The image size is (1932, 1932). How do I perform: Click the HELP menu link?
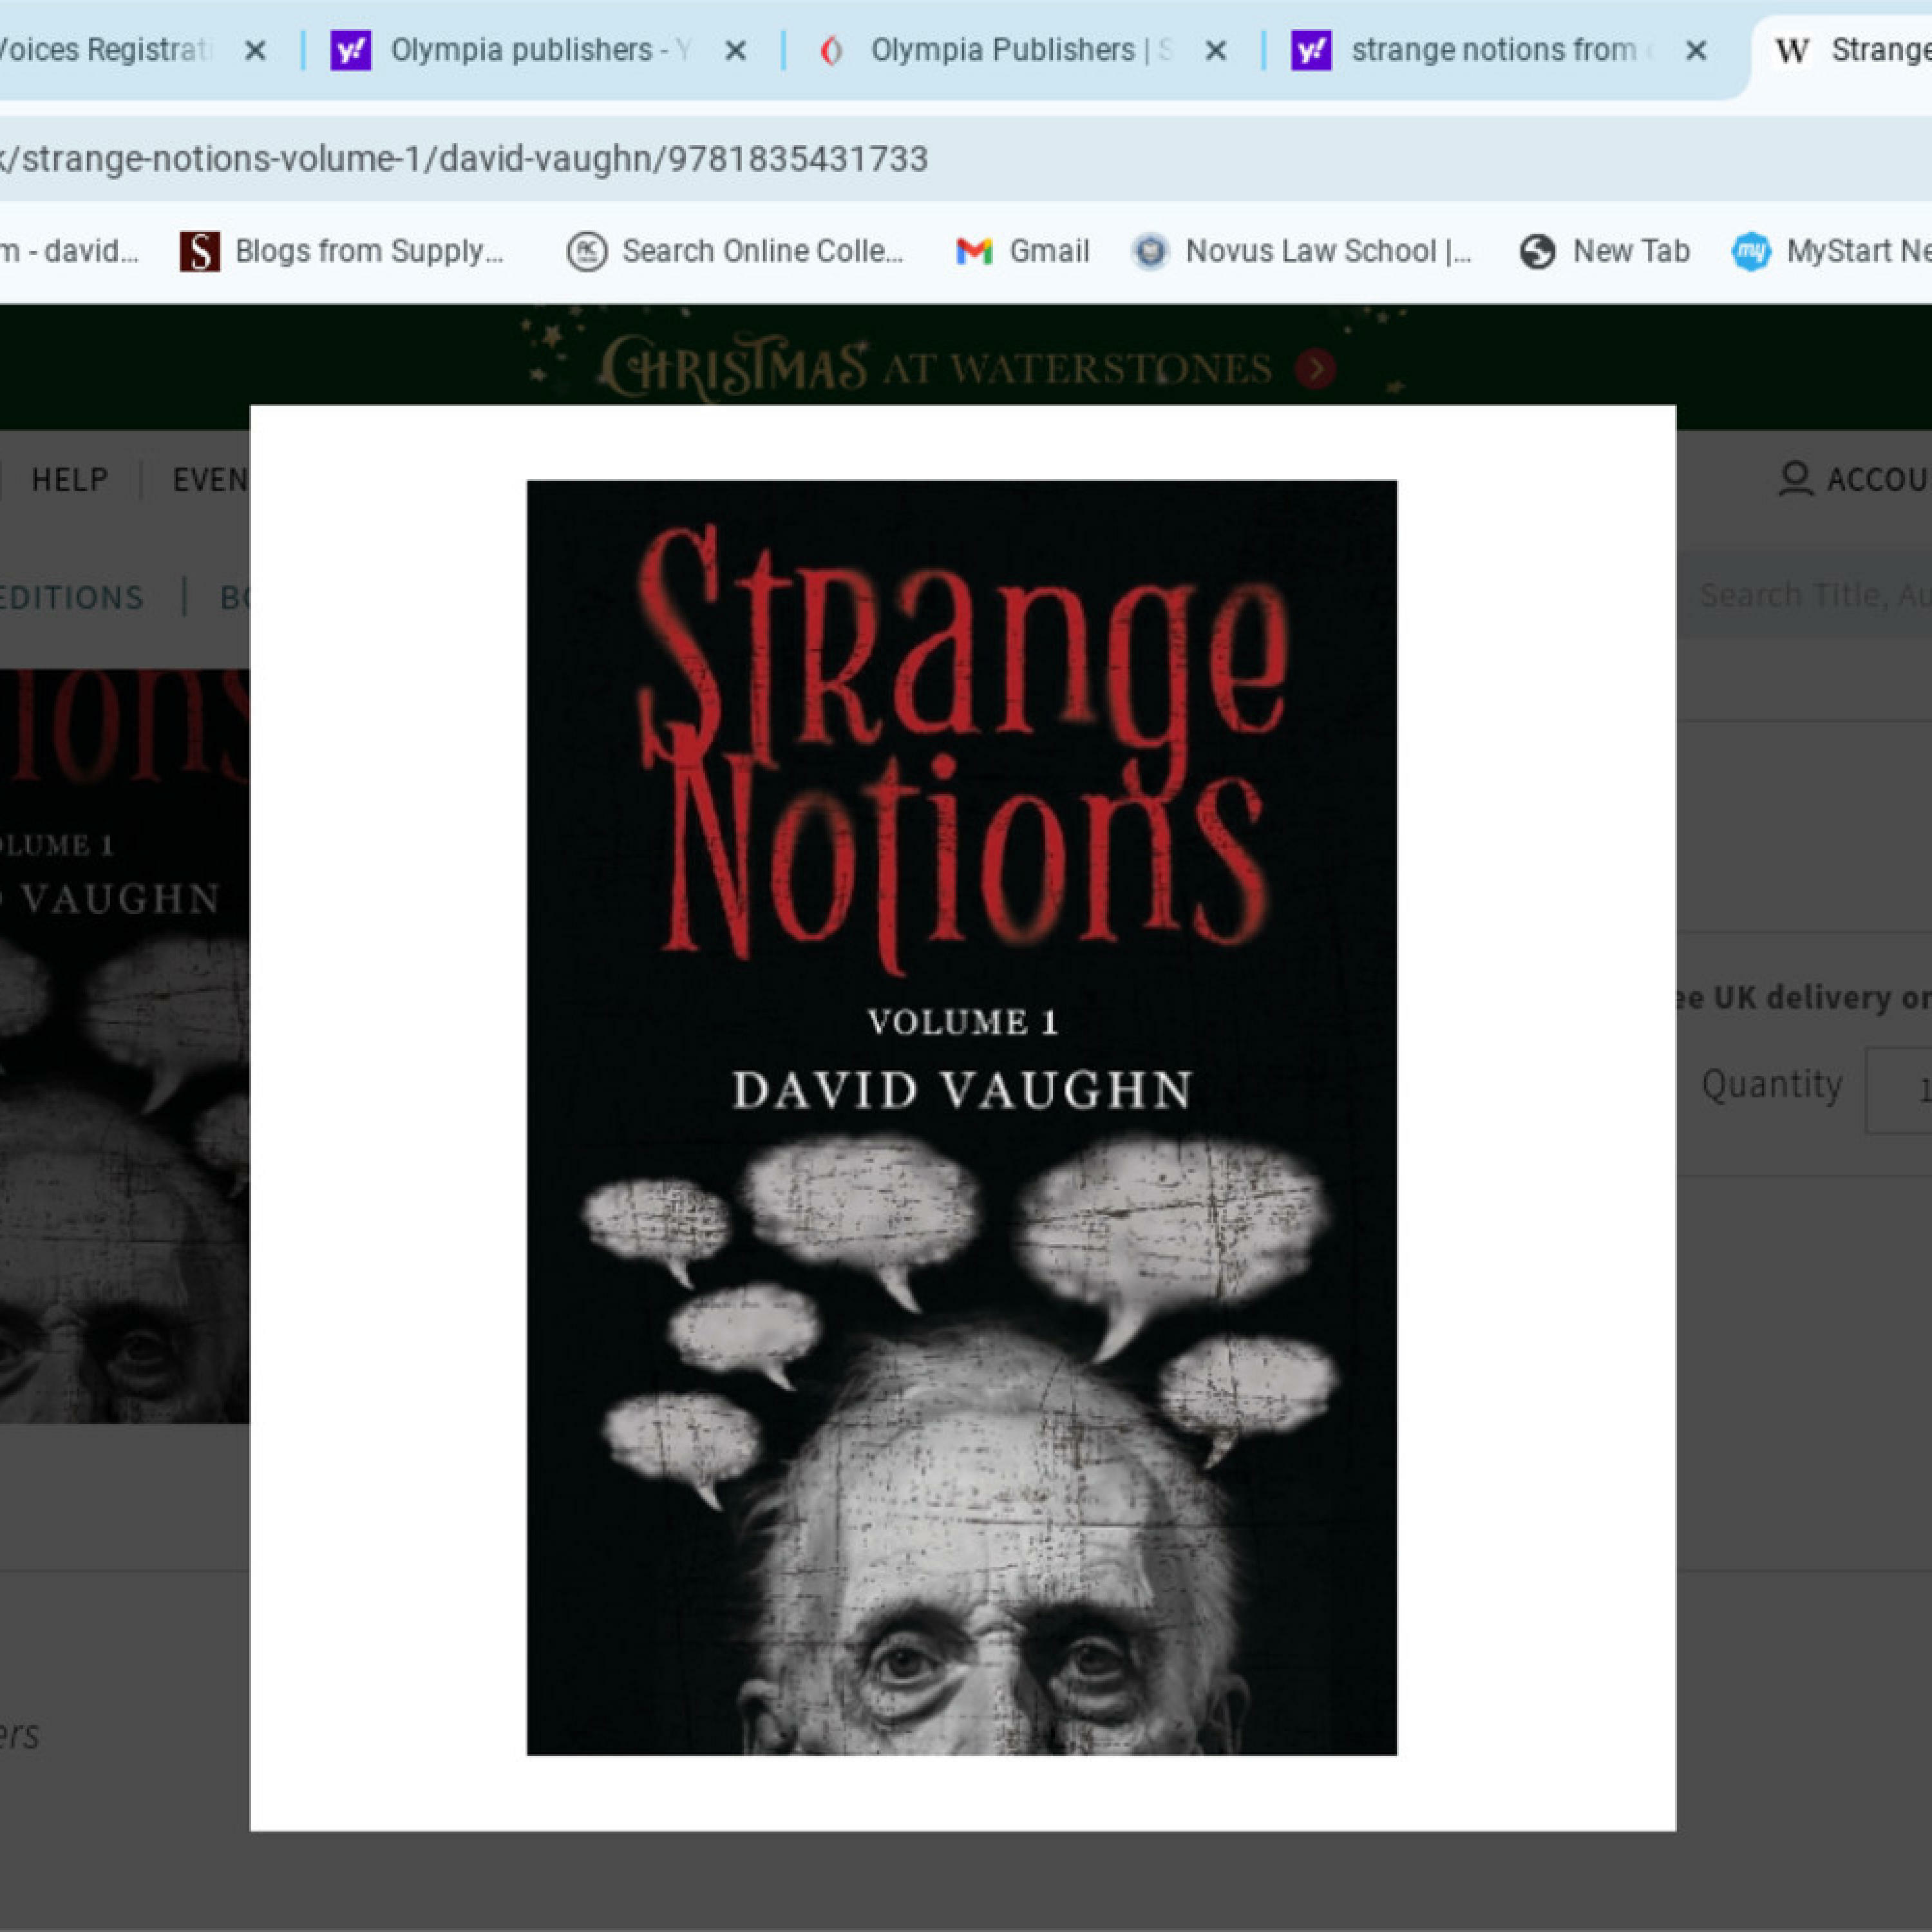tap(69, 479)
